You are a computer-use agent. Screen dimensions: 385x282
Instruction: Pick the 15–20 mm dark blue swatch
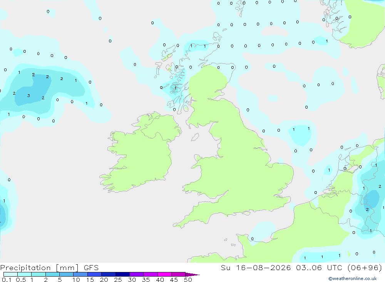(95, 274)
